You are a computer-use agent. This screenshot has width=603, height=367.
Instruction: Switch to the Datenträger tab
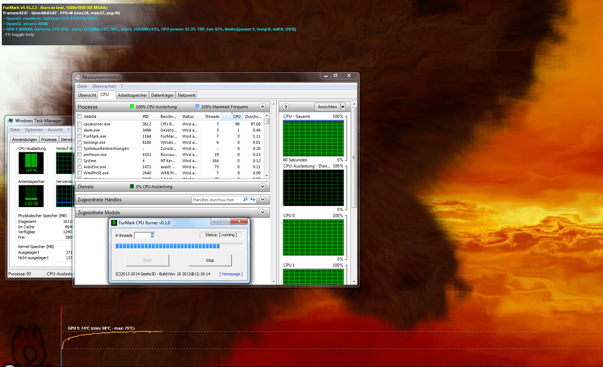coord(162,95)
